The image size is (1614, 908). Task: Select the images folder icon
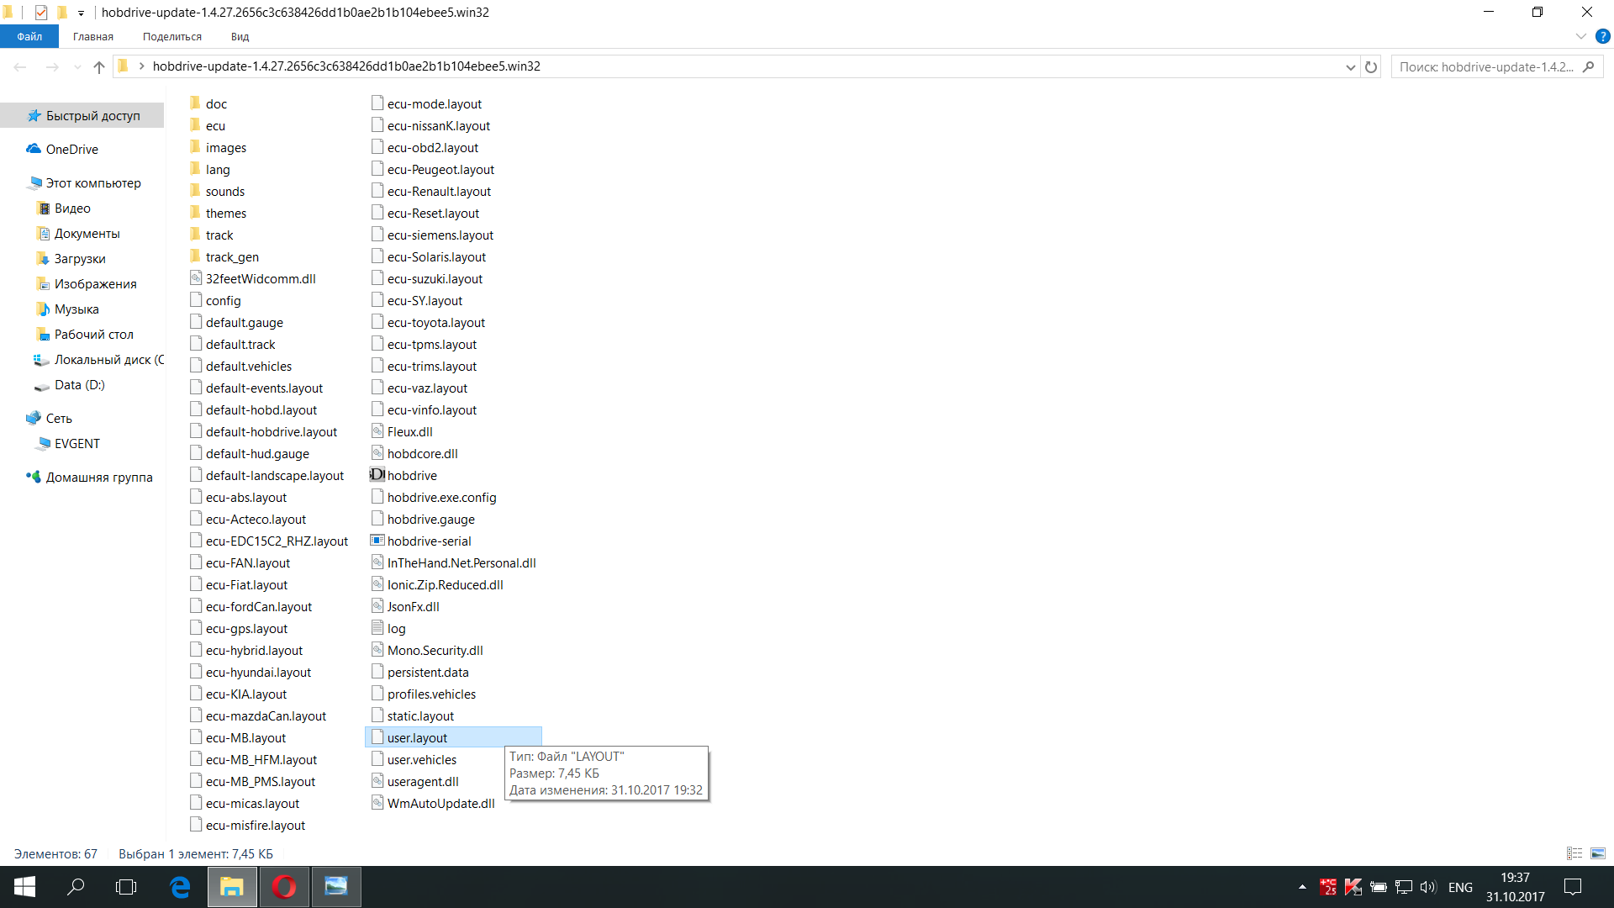(x=195, y=147)
